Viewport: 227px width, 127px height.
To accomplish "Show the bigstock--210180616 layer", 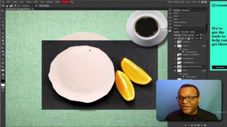I will click(175, 55).
